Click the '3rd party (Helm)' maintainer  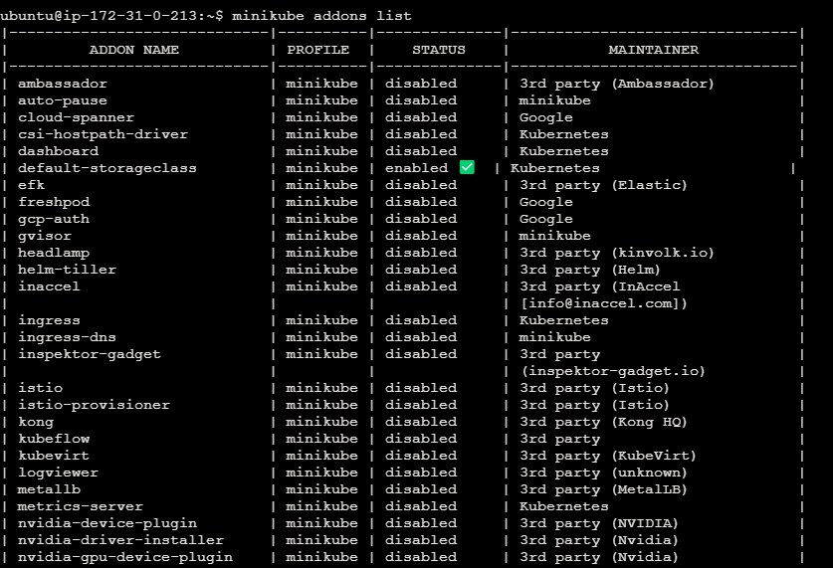pyautogui.click(x=590, y=270)
